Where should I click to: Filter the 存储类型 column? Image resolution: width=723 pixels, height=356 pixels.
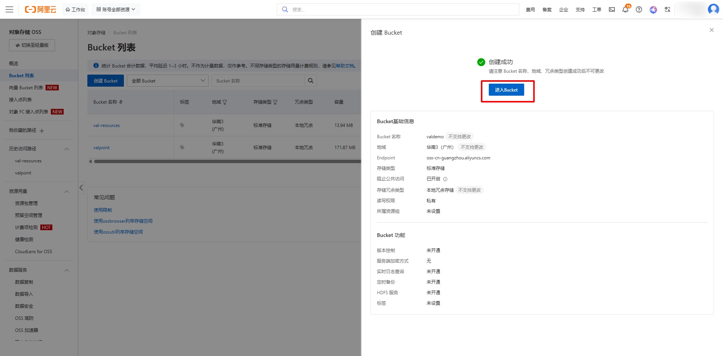(x=275, y=102)
